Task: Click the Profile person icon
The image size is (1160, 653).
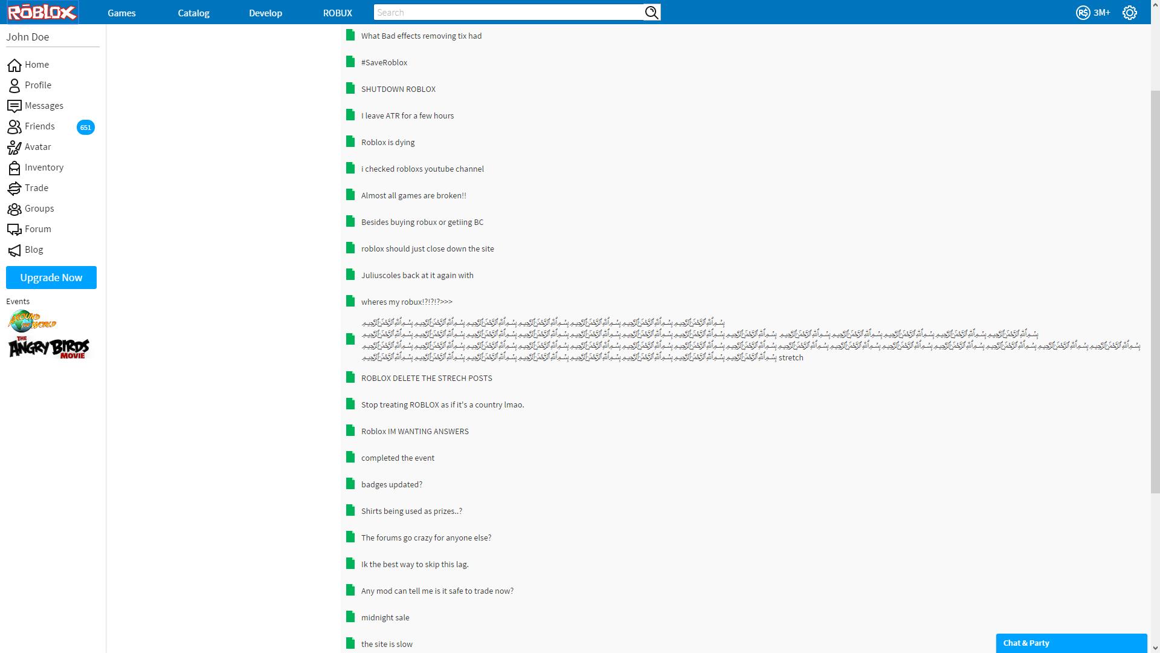Action: pos(14,85)
